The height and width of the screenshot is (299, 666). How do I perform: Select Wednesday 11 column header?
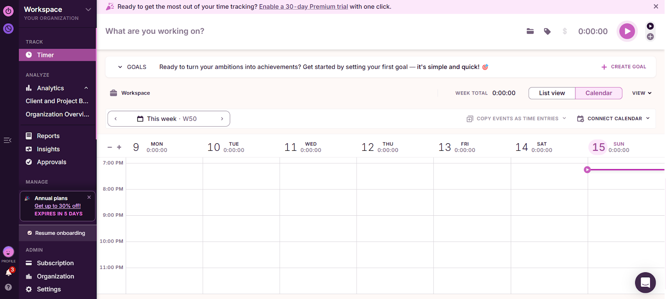tap(303, 147)
